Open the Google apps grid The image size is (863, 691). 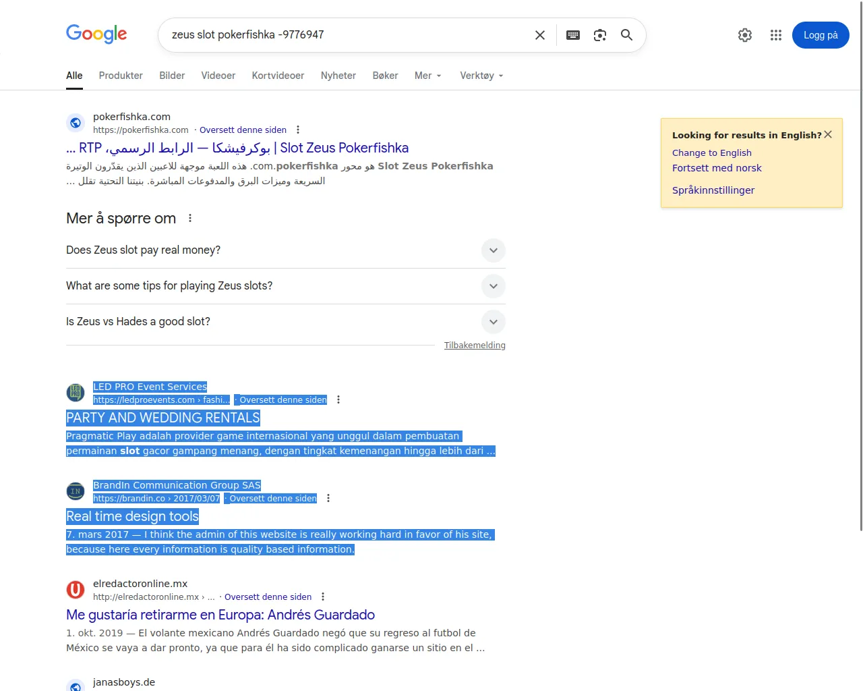point(775,35)
